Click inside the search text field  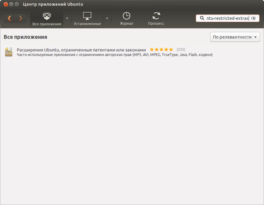[227, 18]
